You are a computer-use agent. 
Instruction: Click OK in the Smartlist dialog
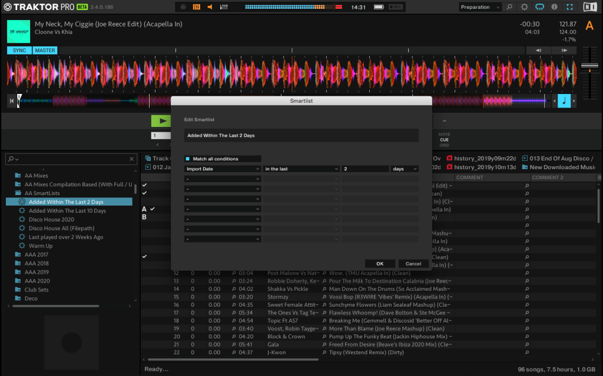click(380, 264)
